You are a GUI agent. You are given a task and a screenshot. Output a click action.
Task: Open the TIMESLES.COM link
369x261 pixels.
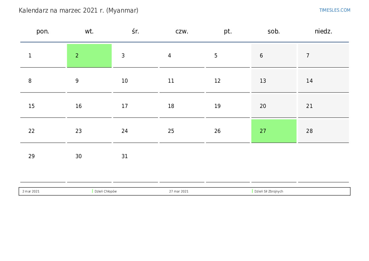[335, 10]
